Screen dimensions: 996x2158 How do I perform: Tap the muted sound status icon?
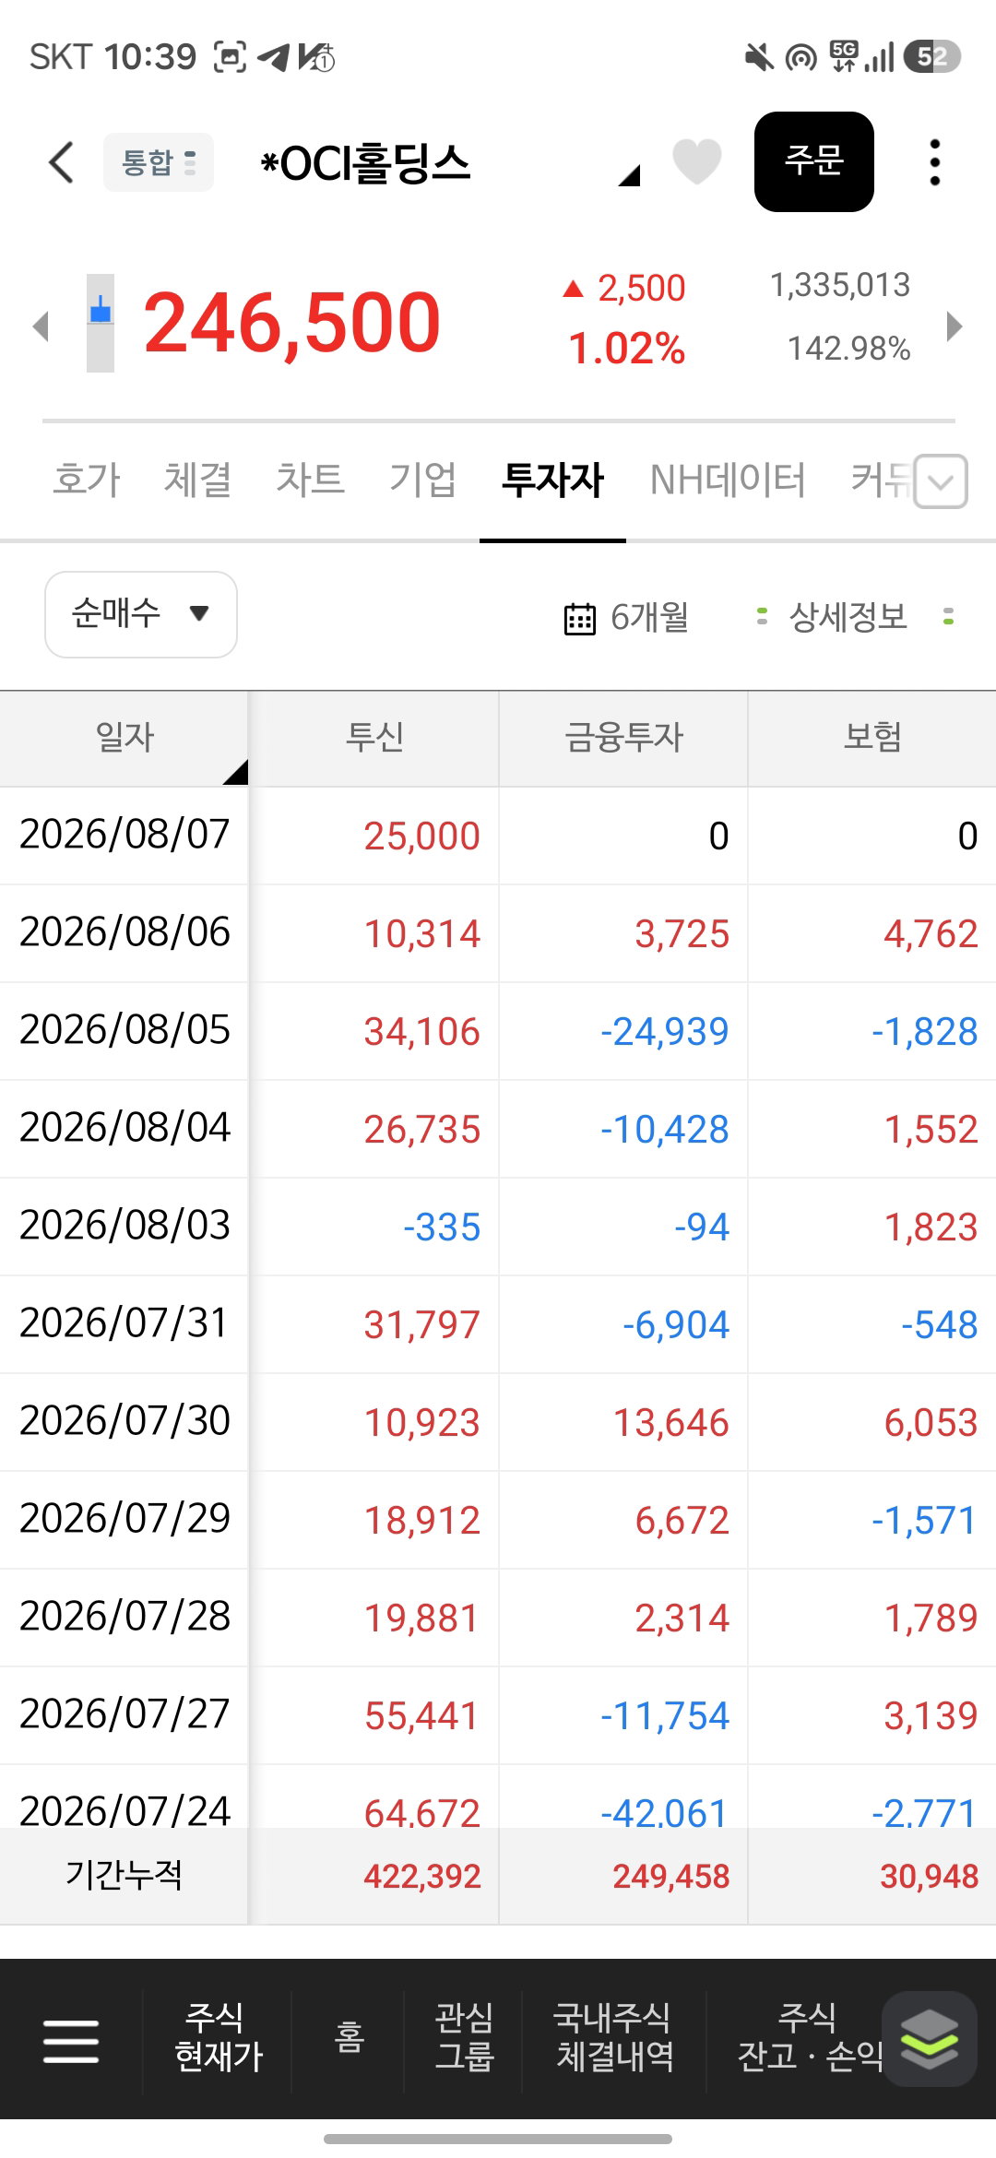click(x=758, y=58)
